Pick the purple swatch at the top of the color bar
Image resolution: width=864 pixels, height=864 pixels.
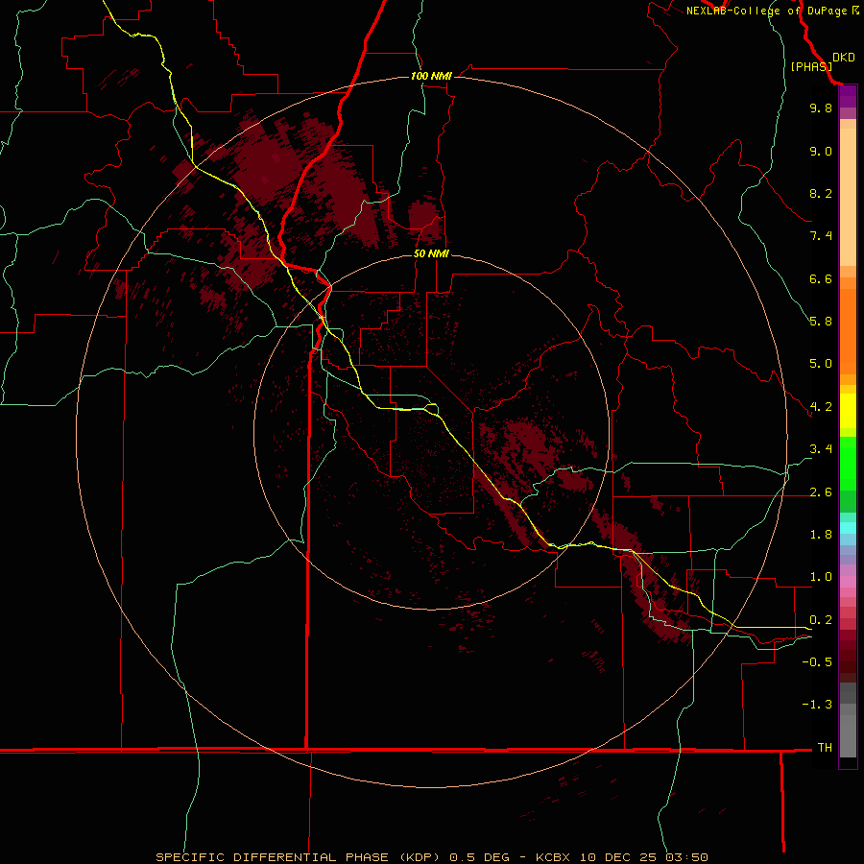click(x=848, y=96)
